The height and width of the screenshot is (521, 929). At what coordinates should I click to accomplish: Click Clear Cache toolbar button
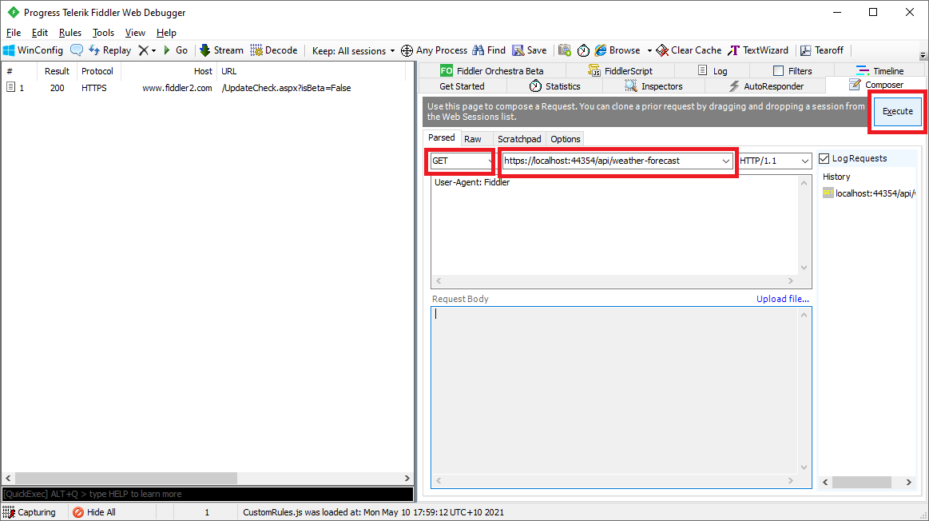coord(689,50)
